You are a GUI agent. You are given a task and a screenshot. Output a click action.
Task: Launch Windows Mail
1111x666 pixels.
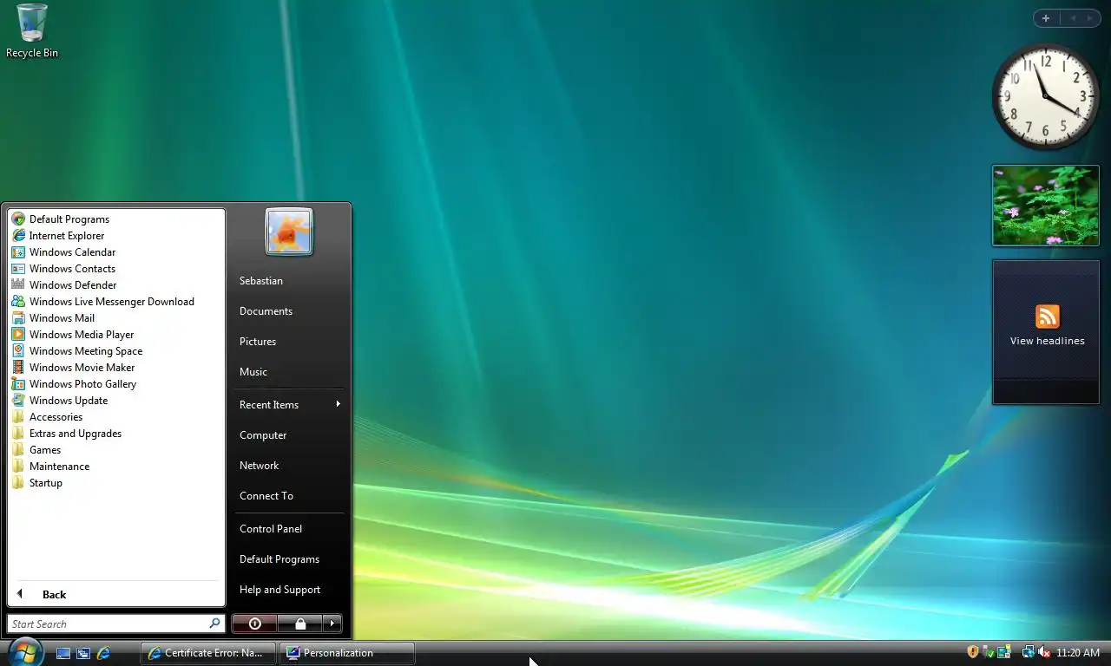tap(116, 318)
